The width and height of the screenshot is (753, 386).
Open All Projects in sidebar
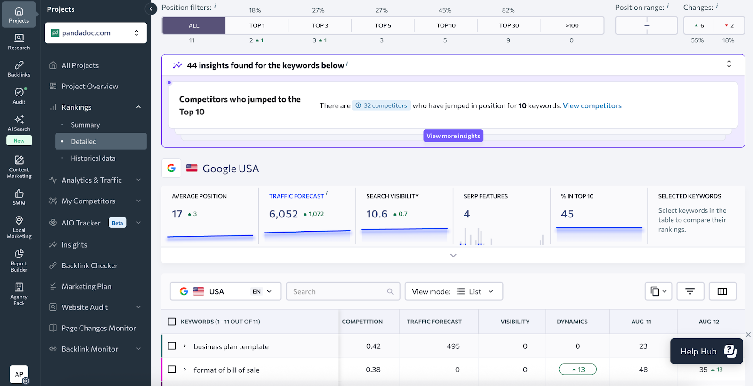[80, 65]
